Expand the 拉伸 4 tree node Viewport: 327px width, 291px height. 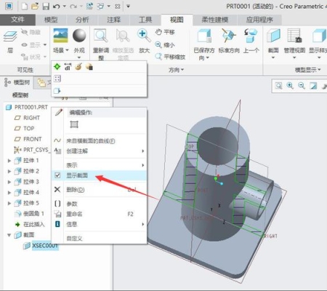click(9, 193)
